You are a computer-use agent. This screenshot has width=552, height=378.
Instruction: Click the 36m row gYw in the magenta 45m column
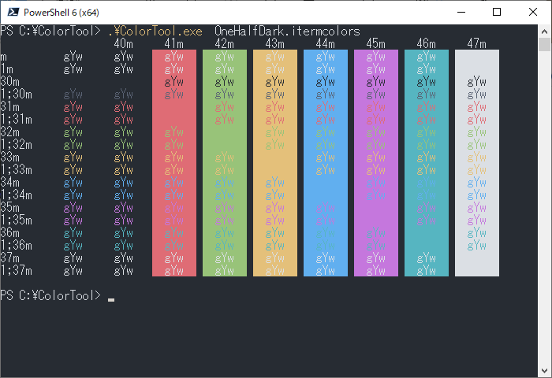click(x=375, y=233)
